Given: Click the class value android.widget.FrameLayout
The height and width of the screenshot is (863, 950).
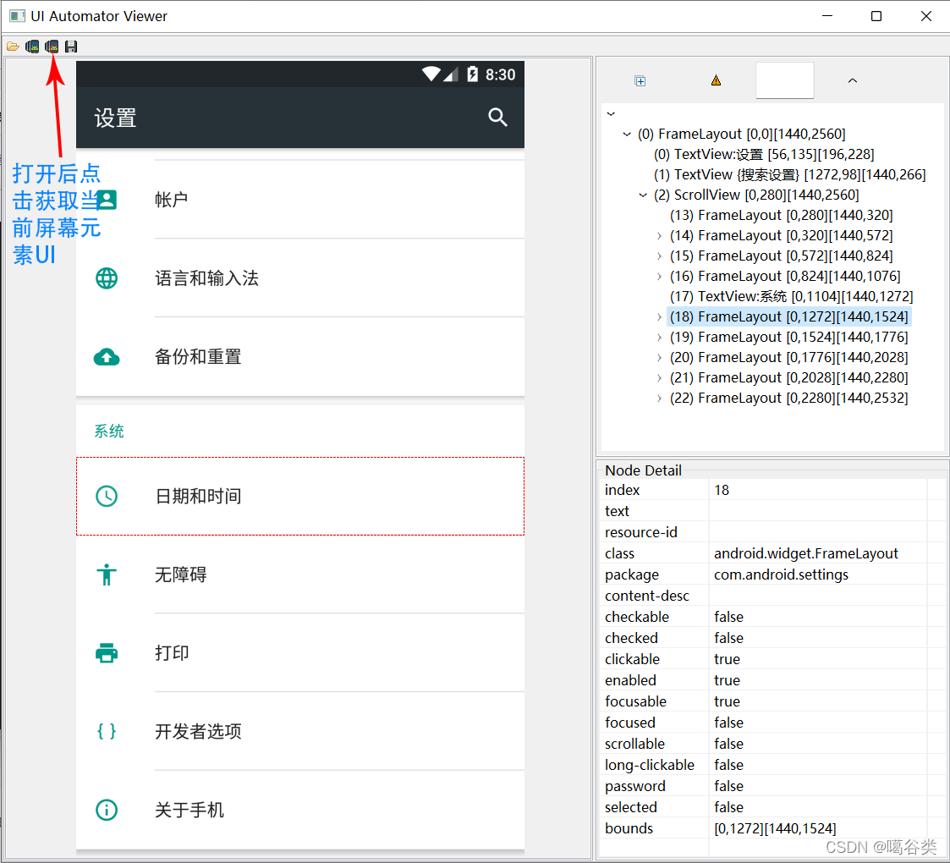Looking at the screenshot, I should point(806,554).
